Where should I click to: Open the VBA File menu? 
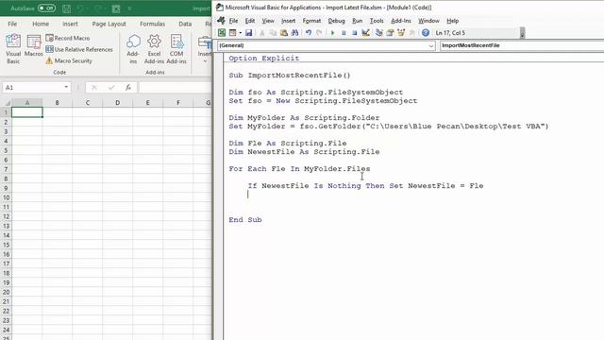[x=233, y=21]
